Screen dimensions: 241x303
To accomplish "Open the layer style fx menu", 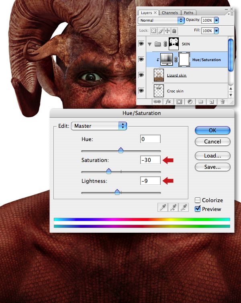I will 168,101.
